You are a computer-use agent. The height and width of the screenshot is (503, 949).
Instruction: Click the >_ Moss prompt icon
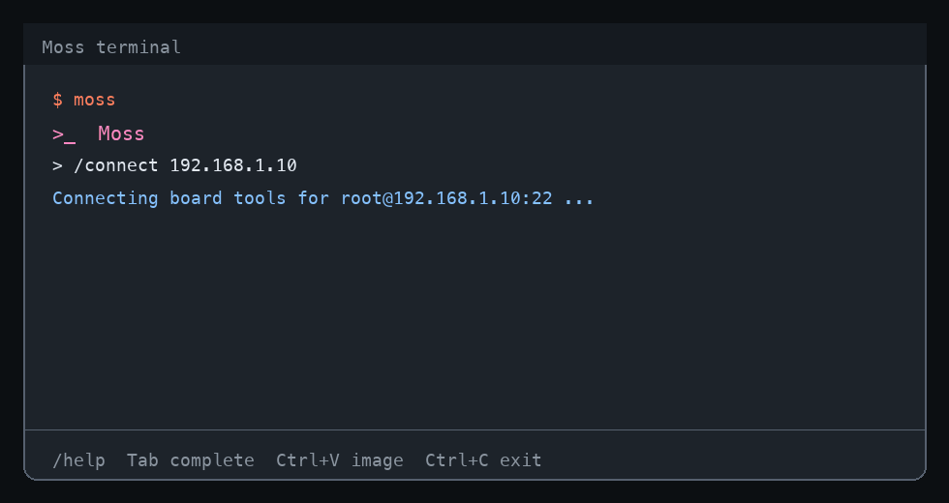click(64, 134)
